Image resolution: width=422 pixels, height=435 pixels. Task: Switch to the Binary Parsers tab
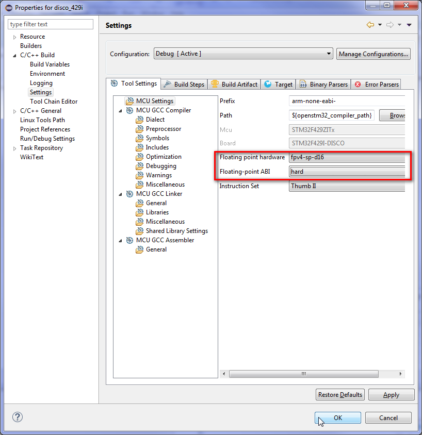324,85
